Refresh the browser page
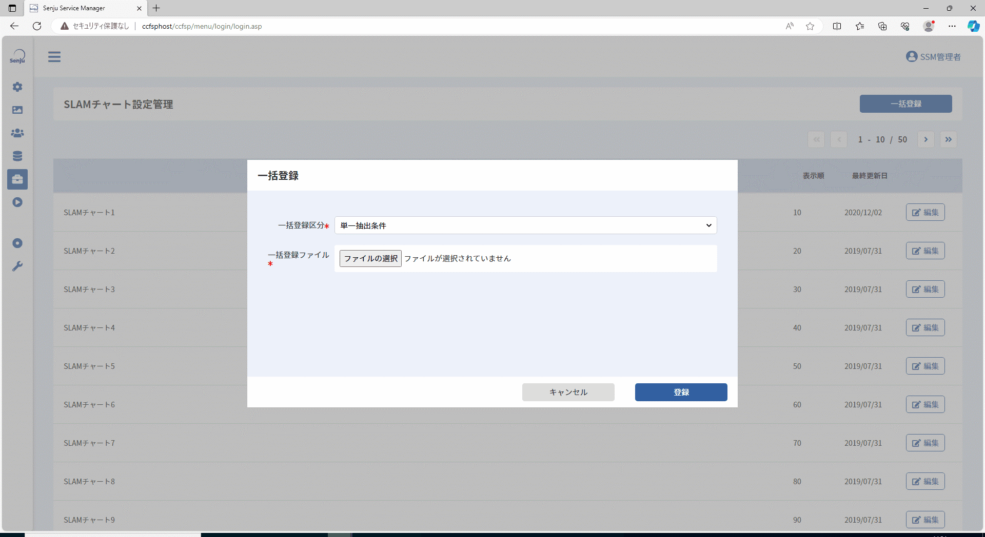Image resolution: width=985 pixels, height=537 pixels. click(37, 26)
